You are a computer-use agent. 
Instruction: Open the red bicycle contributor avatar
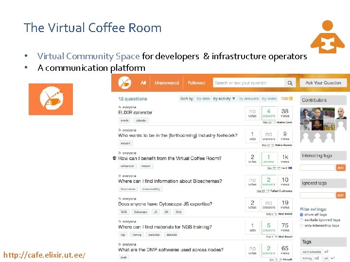329,113
